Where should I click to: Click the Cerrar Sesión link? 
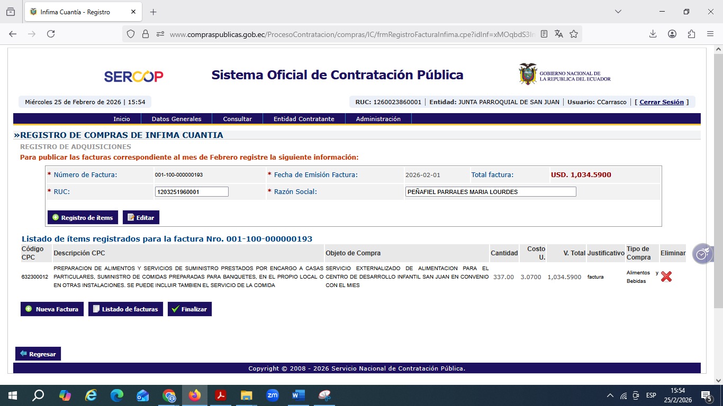coord(662,102)
